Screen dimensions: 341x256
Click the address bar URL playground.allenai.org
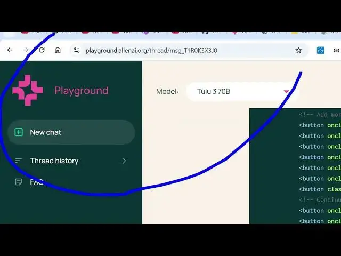tap(151, 51)
